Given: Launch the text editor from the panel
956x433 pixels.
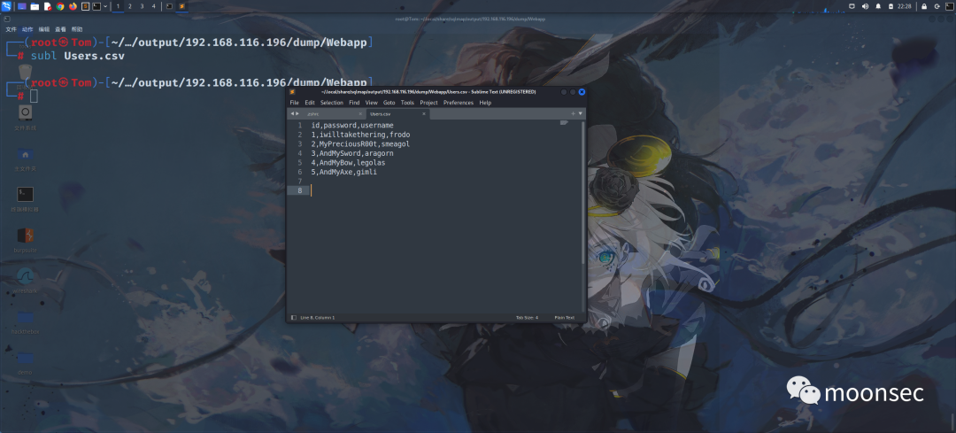Looking at the screenshot, I should coord(48,6).
